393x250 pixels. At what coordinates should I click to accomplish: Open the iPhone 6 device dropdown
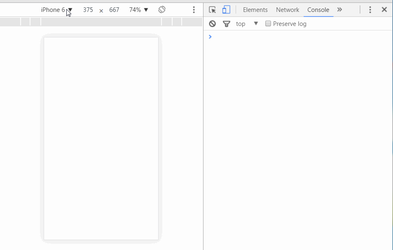(x=56, y=10)
